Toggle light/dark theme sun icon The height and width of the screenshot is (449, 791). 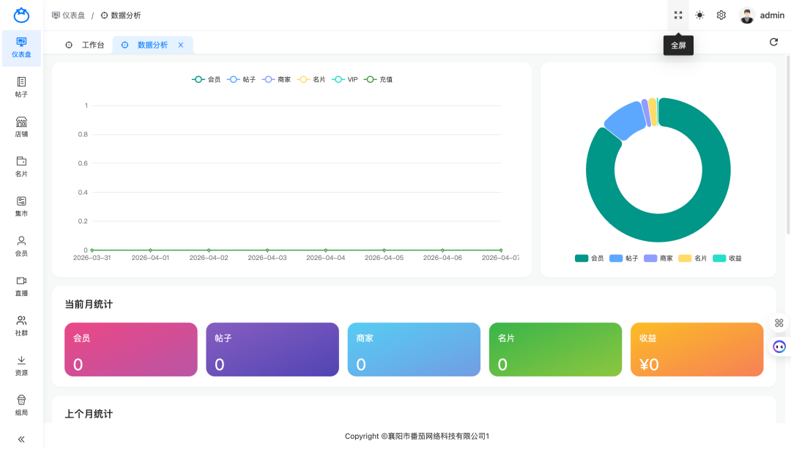tap(699, 15)
